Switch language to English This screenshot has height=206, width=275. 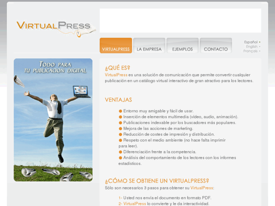tap(252, 46)
